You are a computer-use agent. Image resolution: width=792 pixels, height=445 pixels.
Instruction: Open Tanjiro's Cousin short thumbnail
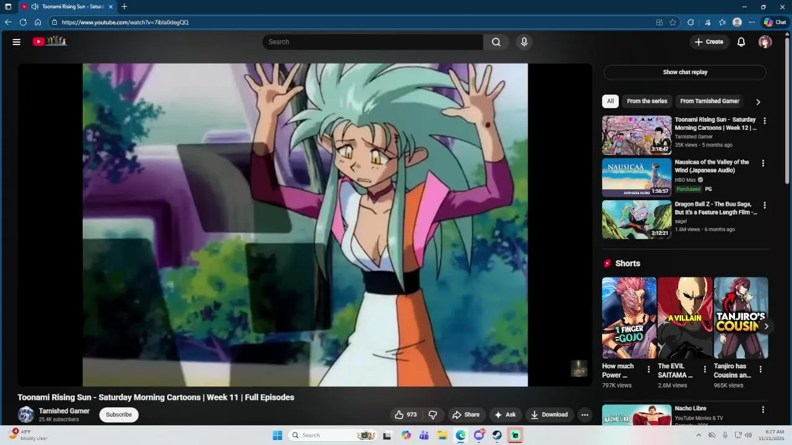coord(741,318)
